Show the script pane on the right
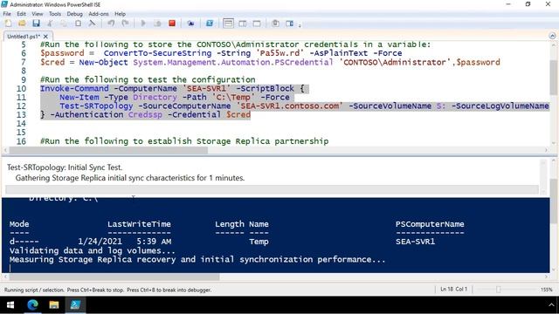Image resolution: width=559 pixels, height=314 pixels. pos(243,24)
